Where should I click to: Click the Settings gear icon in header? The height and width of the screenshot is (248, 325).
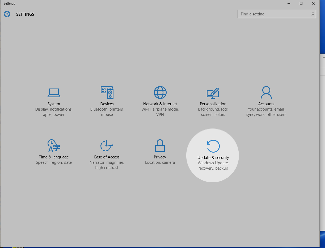(7, 14)
